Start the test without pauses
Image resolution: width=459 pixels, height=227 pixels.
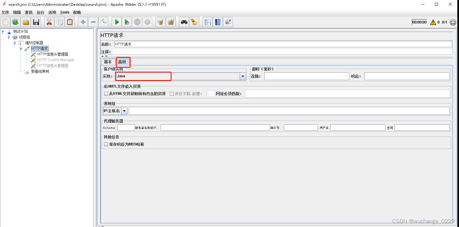[x=126, y=22]
